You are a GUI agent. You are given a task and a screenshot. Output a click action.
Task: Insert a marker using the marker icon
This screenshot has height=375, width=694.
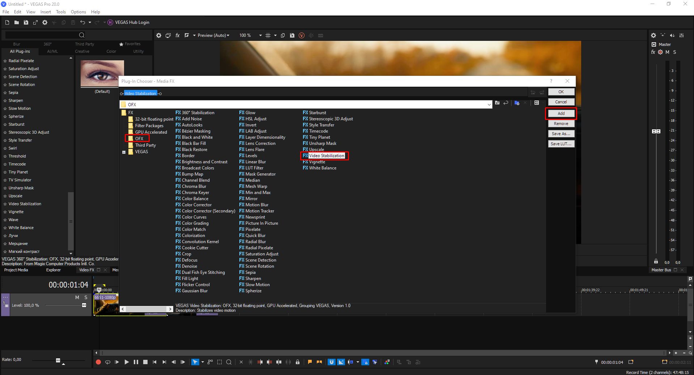[310, 362]
